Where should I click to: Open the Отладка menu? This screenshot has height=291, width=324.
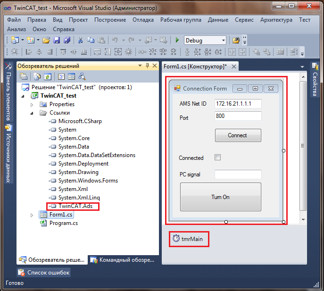coord(143,20)
